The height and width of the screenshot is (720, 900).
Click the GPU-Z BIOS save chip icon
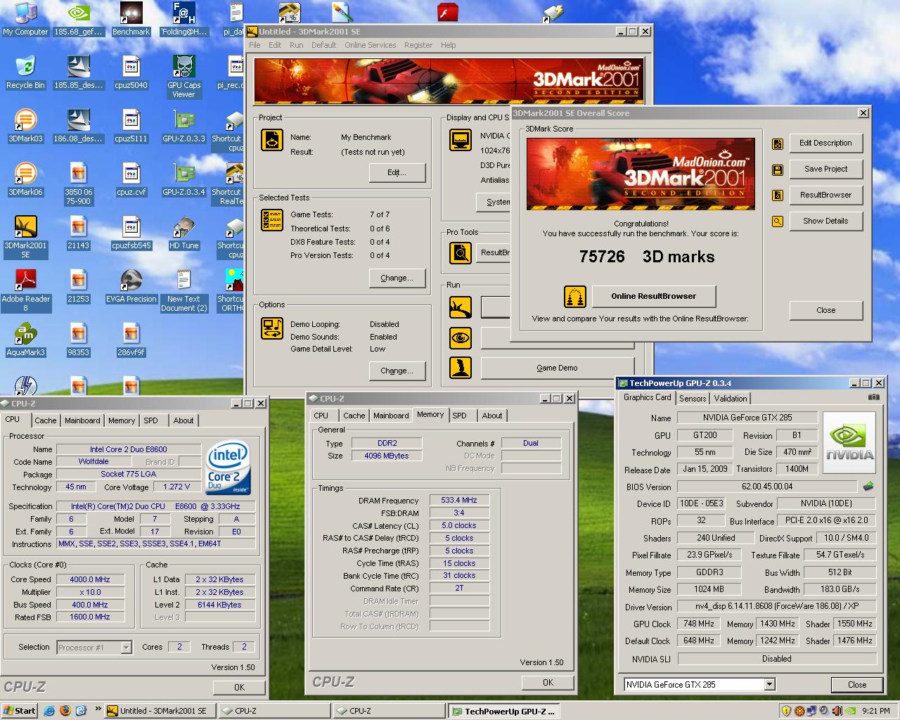click(868, 486)
